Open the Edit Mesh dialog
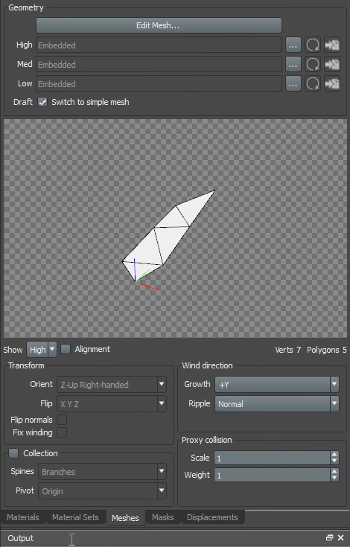The height and width of the screenshot is (547, 350). pyautogui.click(x=159, y=25)
